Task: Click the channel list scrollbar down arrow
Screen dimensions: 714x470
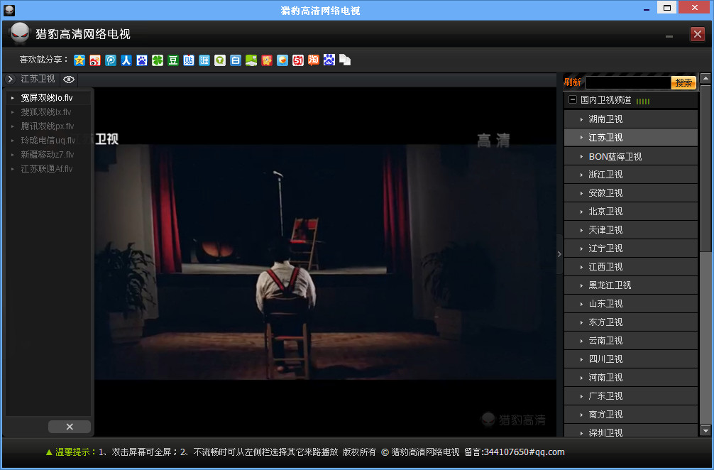Action: [x=705, y=430]
